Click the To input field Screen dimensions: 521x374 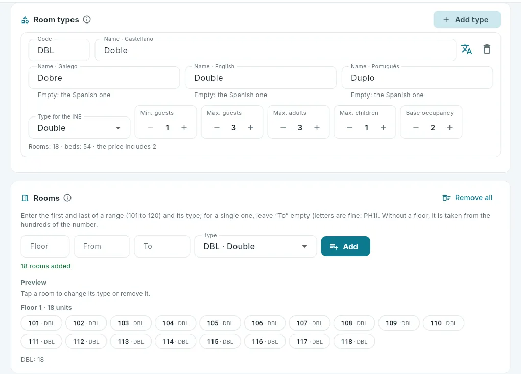click(162, 246)
